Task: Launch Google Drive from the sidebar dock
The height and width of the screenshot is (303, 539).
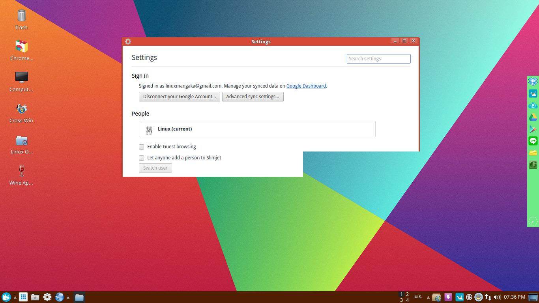Action: point(533,117)
